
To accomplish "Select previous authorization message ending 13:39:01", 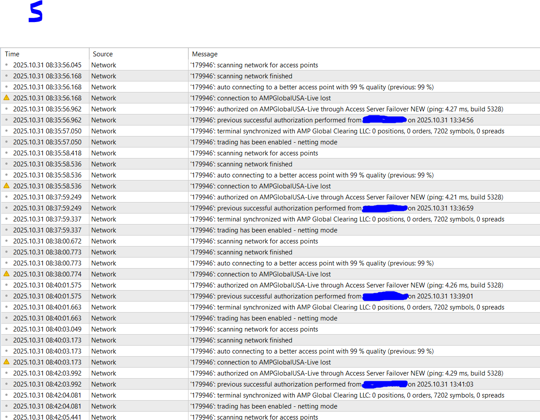I will pyautogui.click(x=332, y=296).
